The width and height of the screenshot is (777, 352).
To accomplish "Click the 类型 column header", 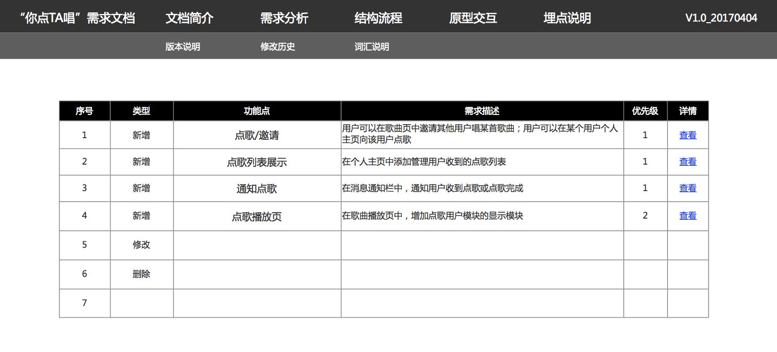I will [142, 111].
